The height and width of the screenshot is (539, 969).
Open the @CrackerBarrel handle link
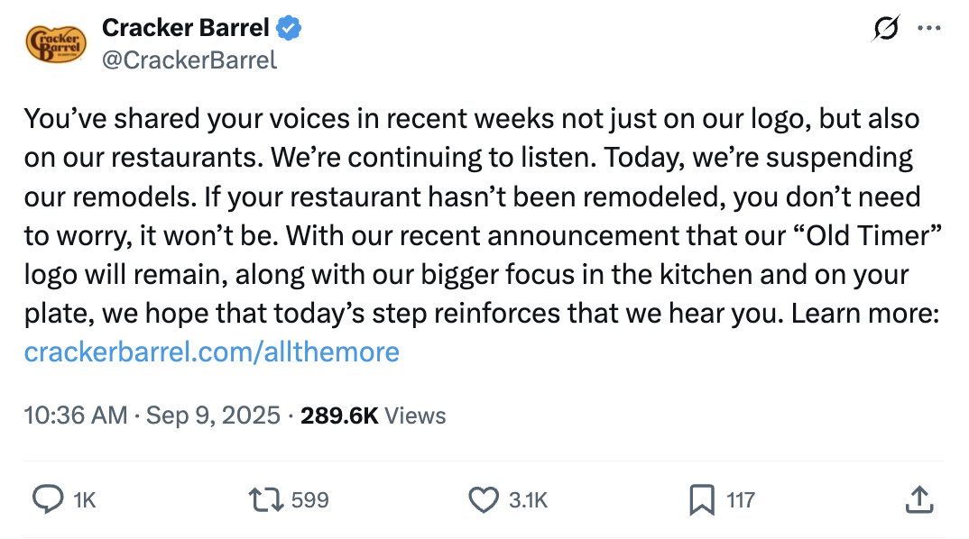tap(189, 59)
